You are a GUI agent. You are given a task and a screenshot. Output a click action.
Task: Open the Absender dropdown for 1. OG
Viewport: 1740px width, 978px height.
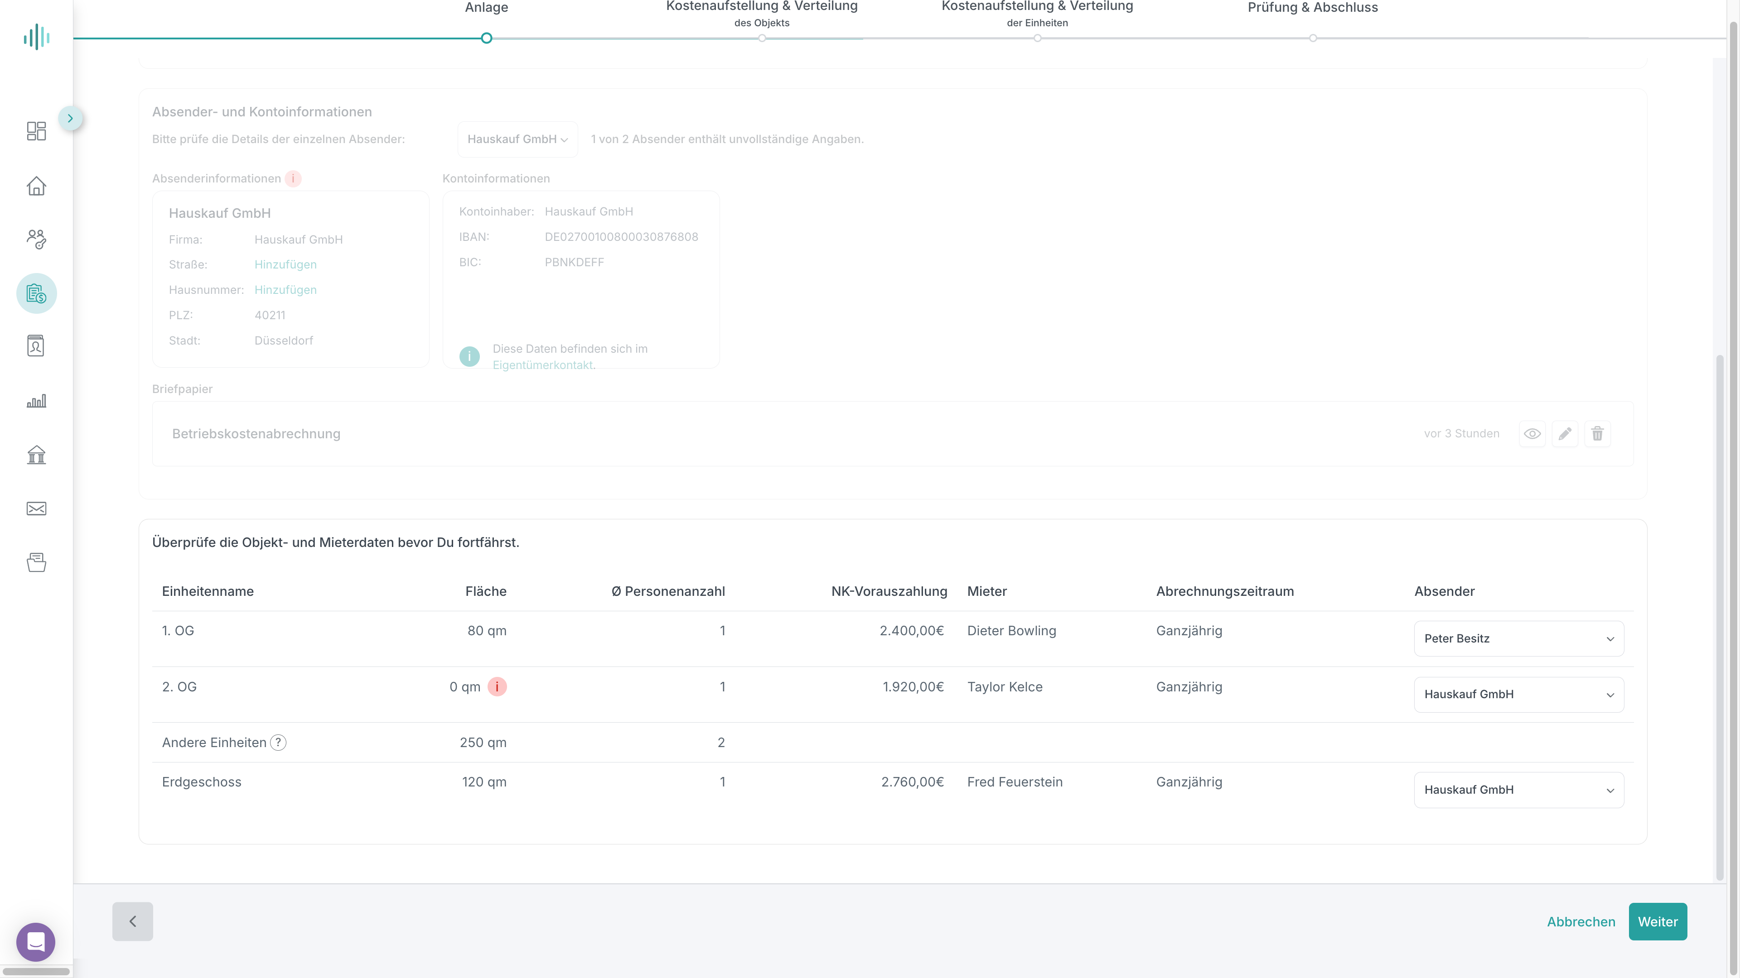(1518, 638)
